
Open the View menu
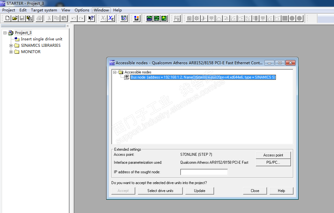coord(66,10)
